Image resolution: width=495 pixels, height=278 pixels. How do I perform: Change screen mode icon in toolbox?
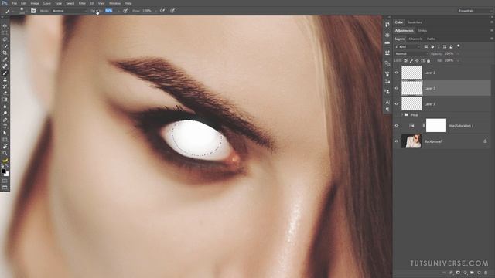click(x=5, y=188)
